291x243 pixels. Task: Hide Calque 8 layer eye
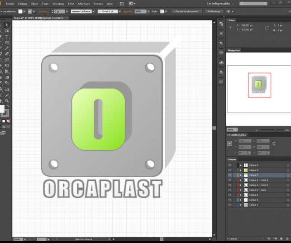[x=229, y=170]
